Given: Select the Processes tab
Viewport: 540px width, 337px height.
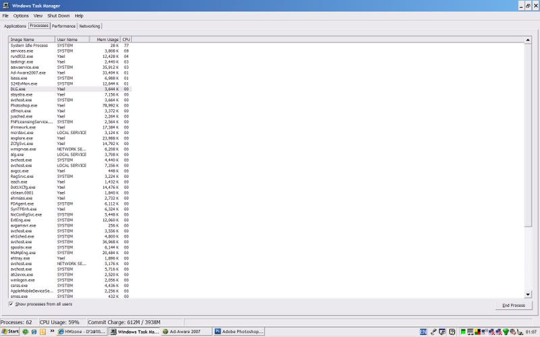Looking at the screenshot, I should coord(39,26).
